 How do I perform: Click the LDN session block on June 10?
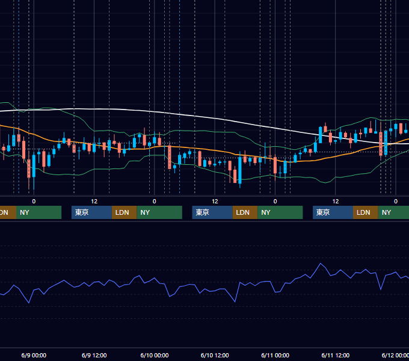(245, 212)
